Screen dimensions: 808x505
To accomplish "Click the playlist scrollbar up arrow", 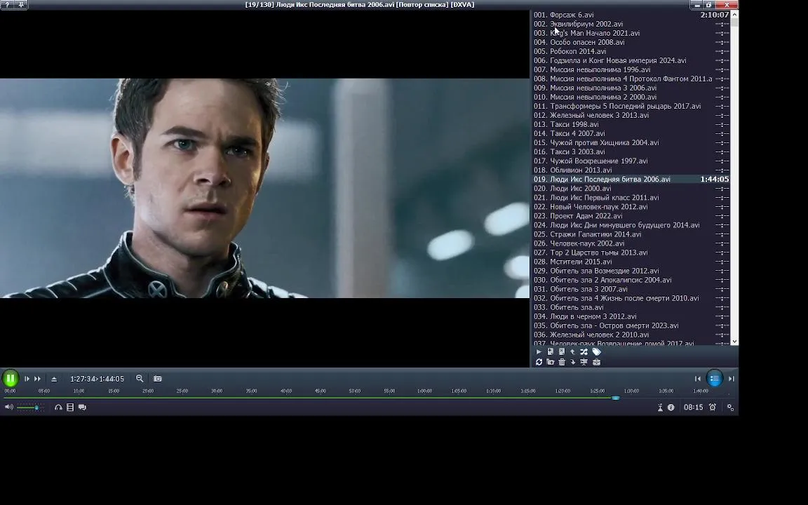I will 734,15.
